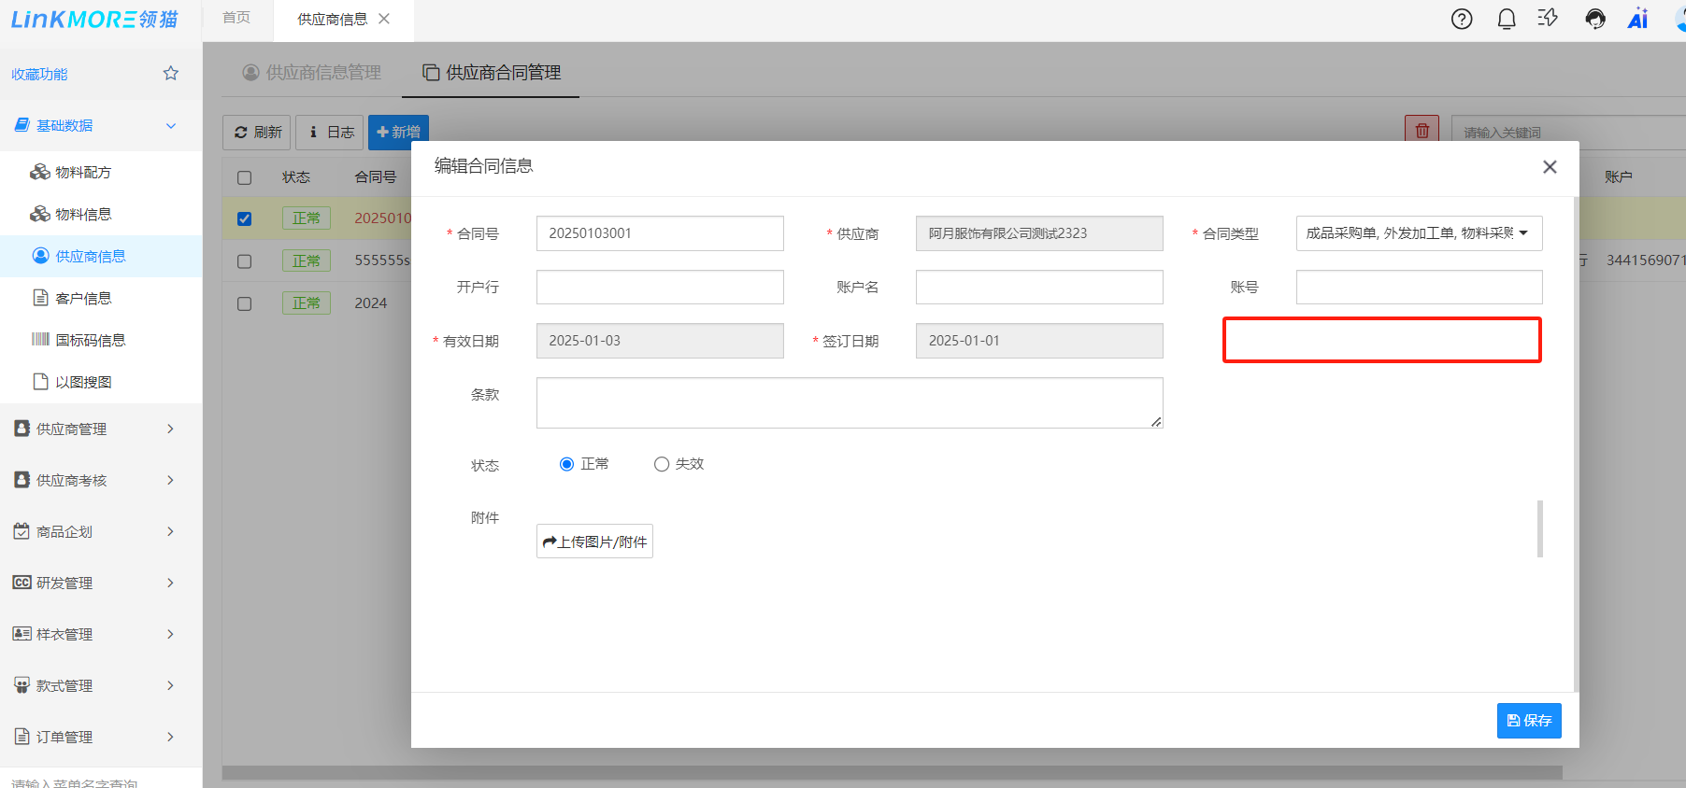1686x788 pixels.
Task: Open the help question mark icon
Action: tap(1462, 19)
